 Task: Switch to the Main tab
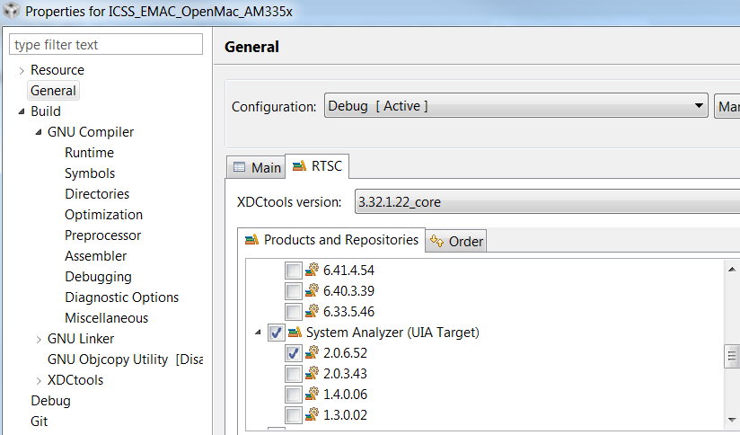(257, 167)
